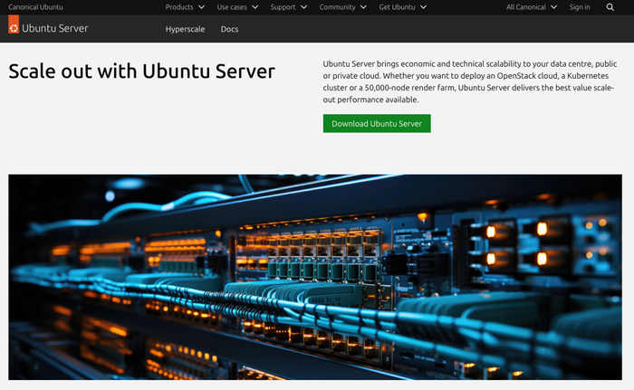Screen dimensions: 634x390
Task: Click the Ubuntu Server description paragraph
Action: click(x=470, y=81)
